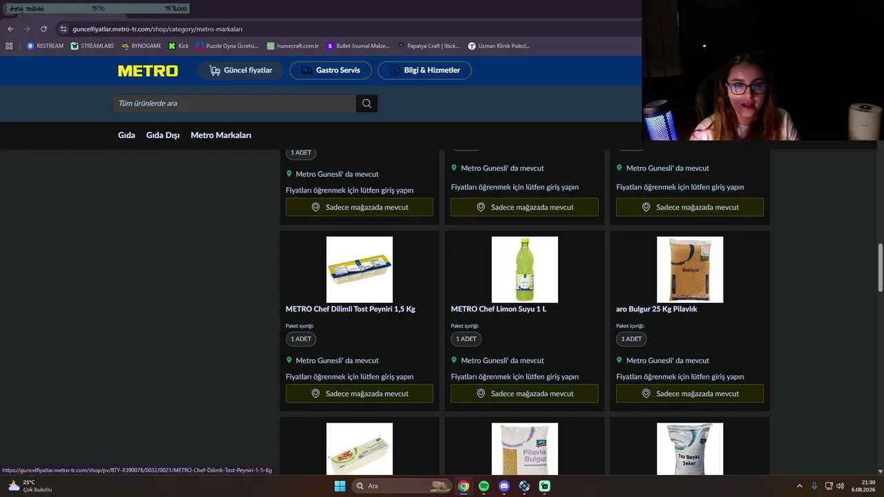
Task: Open METRO Chef Limon Suyu 1 L image
Action: tap(525, 269)
